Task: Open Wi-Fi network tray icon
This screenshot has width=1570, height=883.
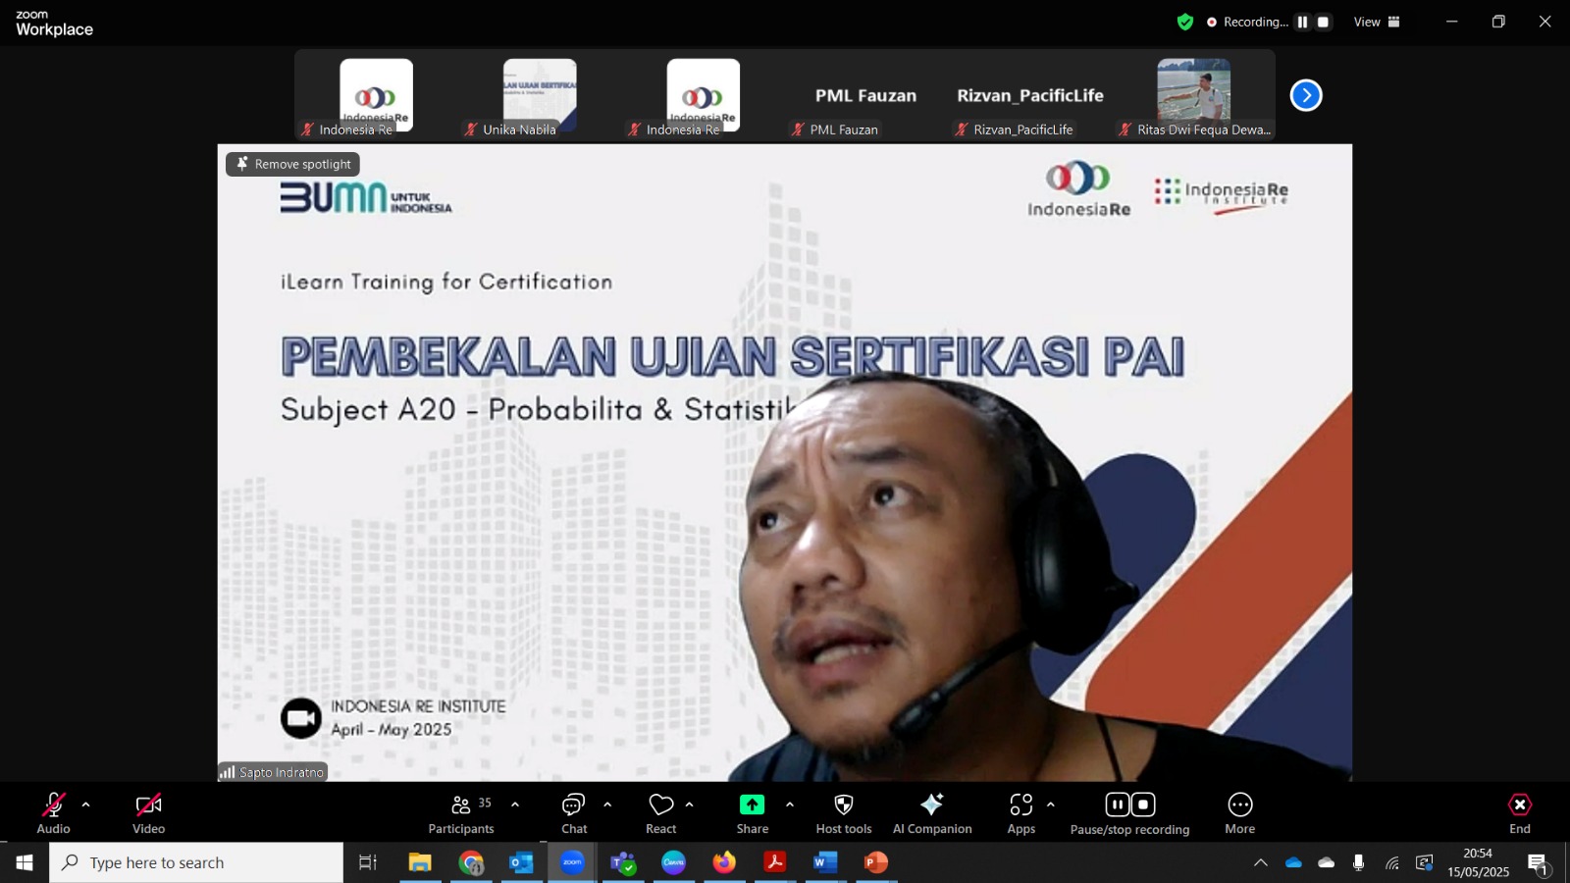Action: 1392,862
